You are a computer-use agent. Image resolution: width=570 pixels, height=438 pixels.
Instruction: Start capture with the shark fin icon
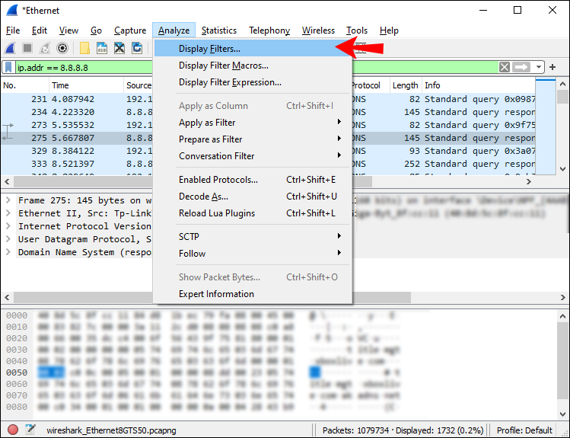(10, 48)
